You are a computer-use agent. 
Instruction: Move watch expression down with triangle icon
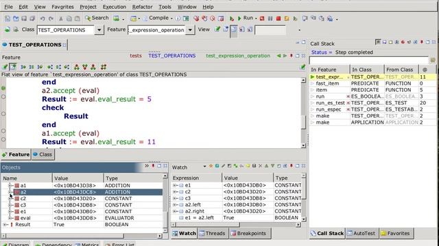click(272, 166)
